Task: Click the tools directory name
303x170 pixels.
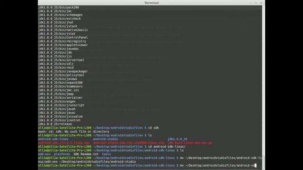Action: [106, 154]
